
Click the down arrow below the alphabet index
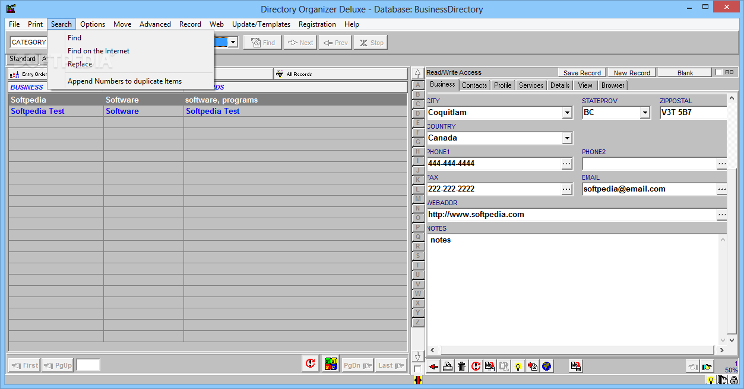(x=418, y=356)
